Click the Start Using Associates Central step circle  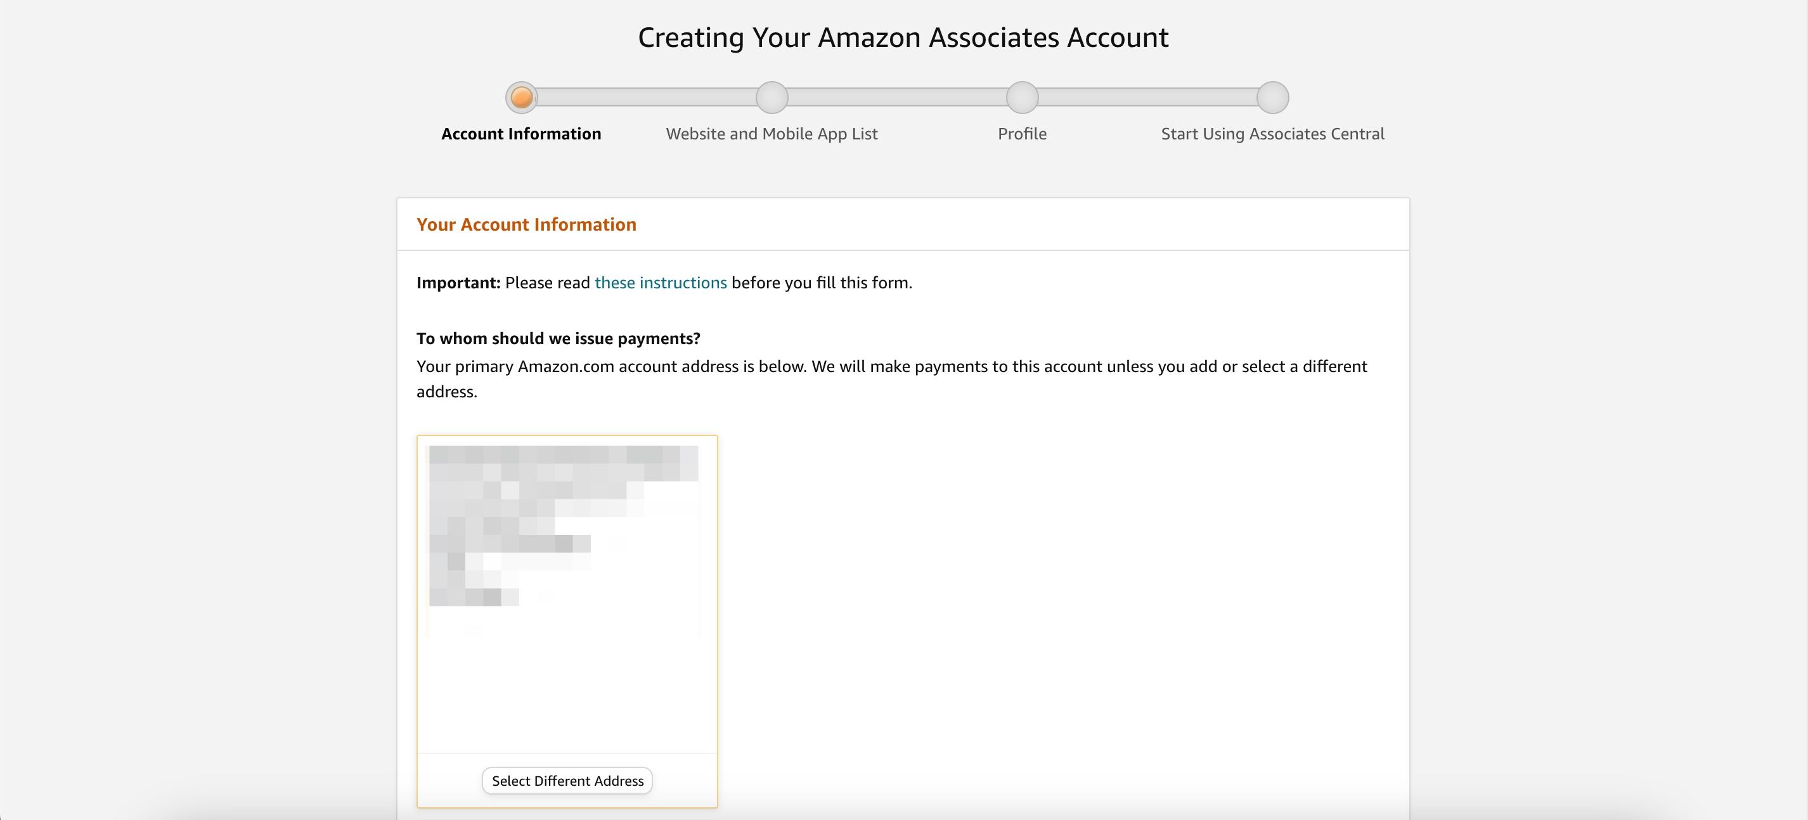tap(1270, 98)
